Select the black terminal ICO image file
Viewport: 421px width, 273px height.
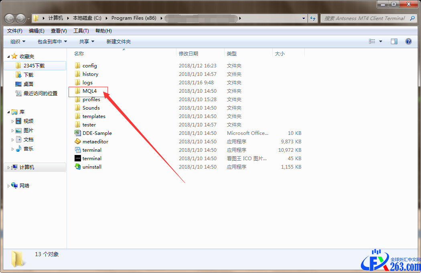tap(78, 158)
